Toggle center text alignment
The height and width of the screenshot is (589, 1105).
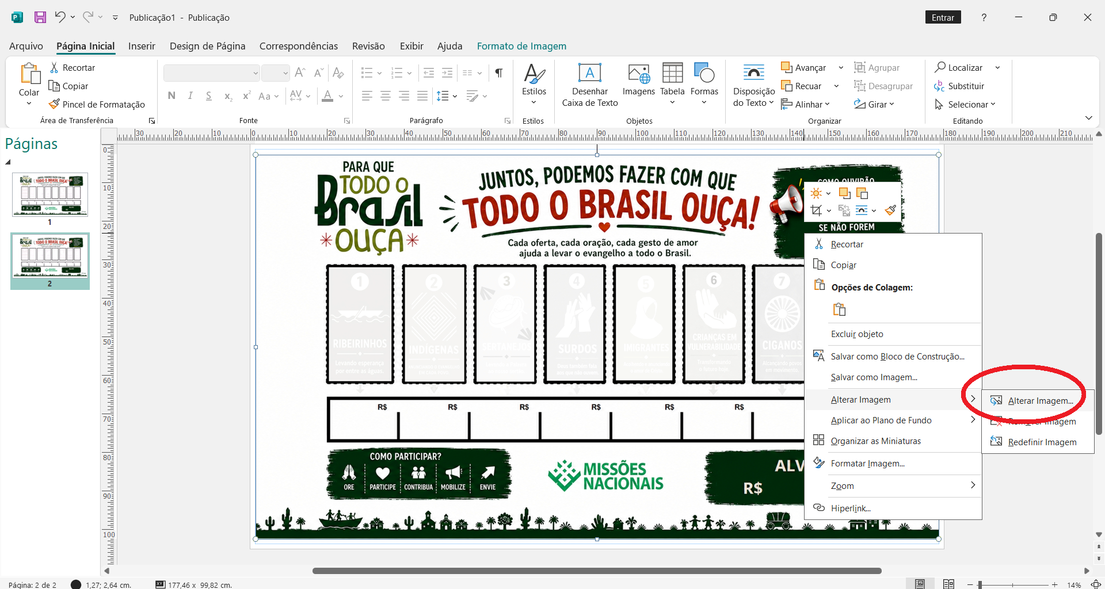[x=386, y=96]
